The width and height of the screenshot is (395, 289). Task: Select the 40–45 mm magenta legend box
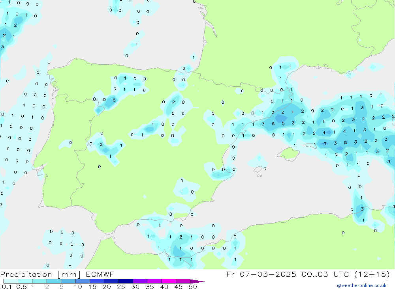click(x=169, y=281)
